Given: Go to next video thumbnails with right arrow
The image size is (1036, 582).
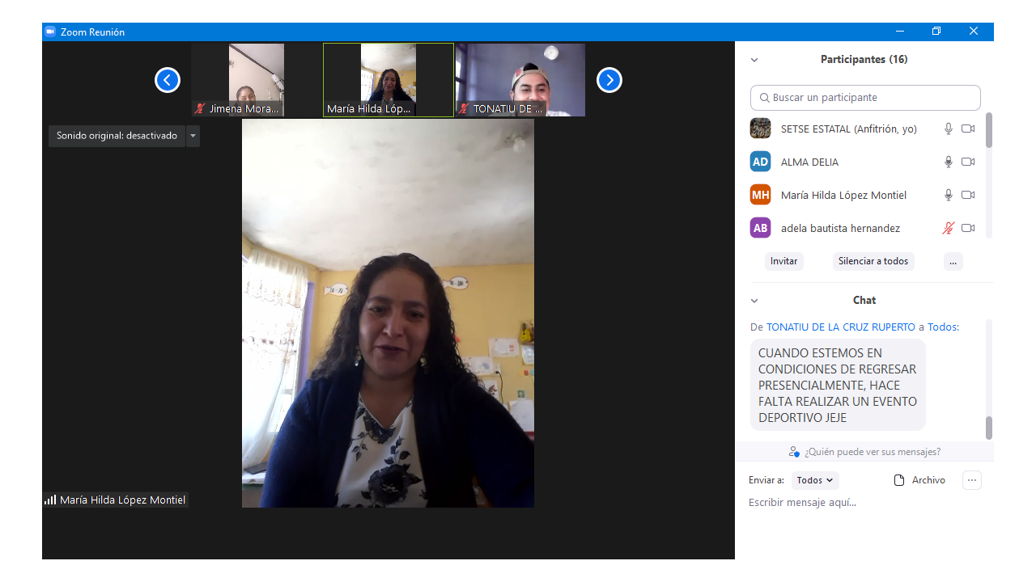Looking at the screenshot, I should [609, 80].
